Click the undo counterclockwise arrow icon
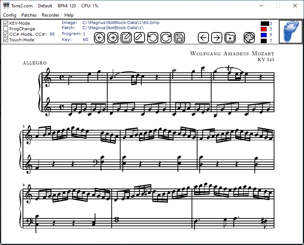 pos(153,38)
